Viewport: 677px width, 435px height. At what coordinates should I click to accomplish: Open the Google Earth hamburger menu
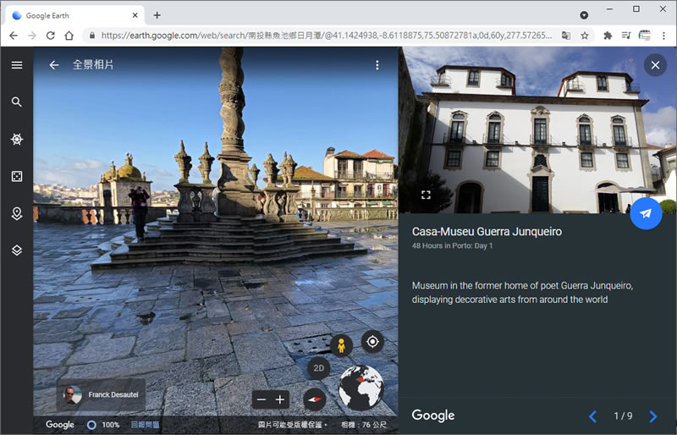(17, 65)
